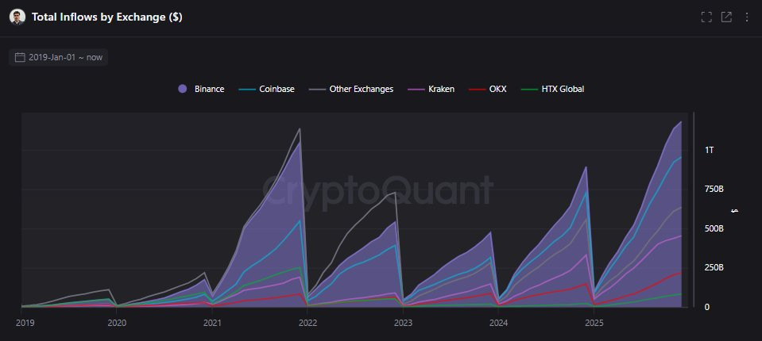Viewport: 762px width, 341px height.
Task: Click the 2021 x-axis label
Action: point(212,322)
